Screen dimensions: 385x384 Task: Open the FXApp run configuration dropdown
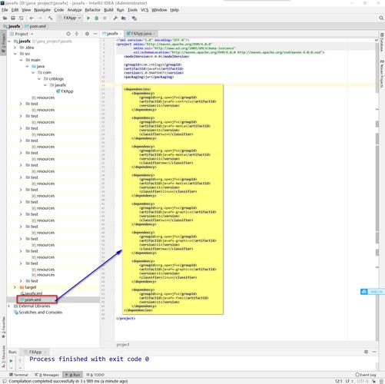pos(69,18)
